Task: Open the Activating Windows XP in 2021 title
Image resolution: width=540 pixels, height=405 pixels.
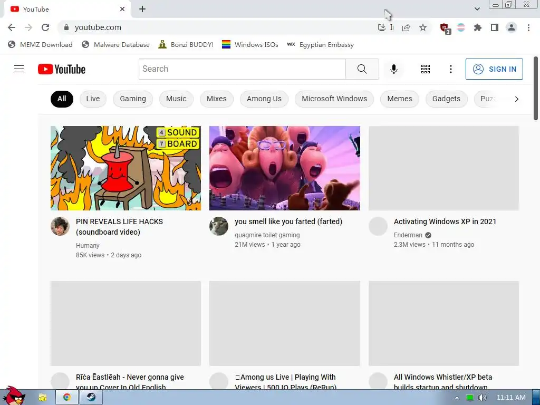Action: 445,221
